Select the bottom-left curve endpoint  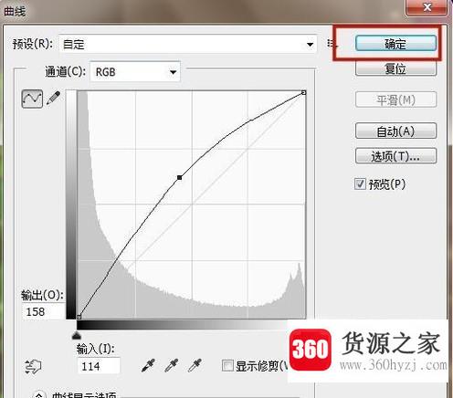(79, 317)
